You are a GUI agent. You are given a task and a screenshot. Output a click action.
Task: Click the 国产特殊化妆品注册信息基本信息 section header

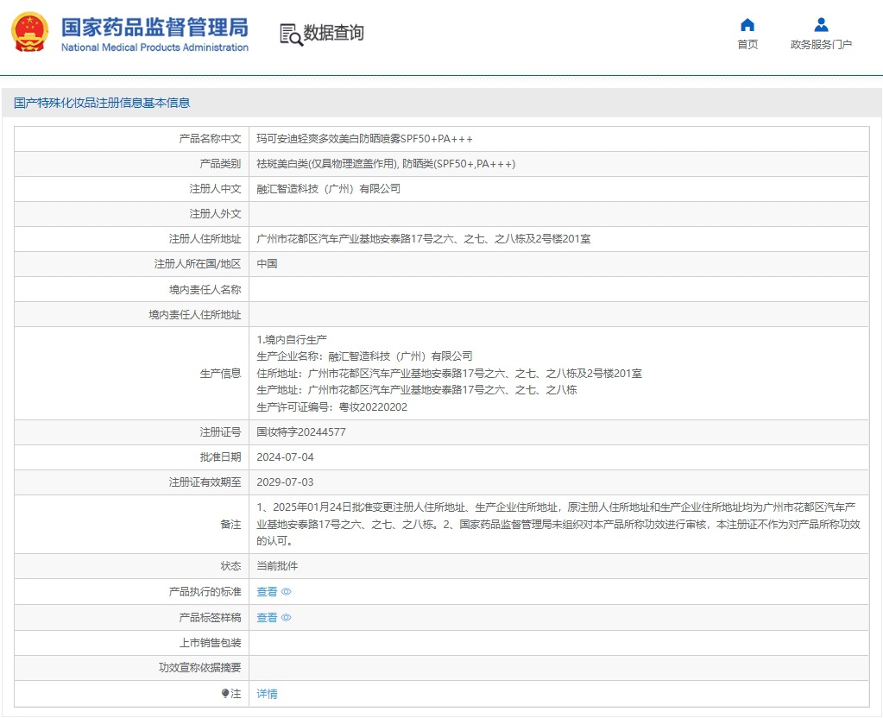(x=102, y=103)
